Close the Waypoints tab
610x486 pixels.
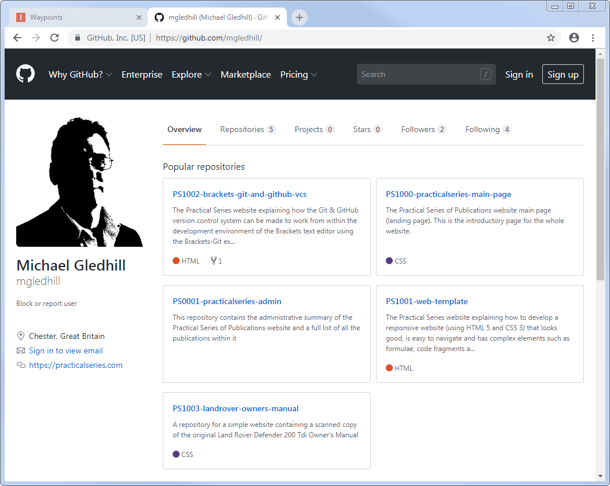139,17
